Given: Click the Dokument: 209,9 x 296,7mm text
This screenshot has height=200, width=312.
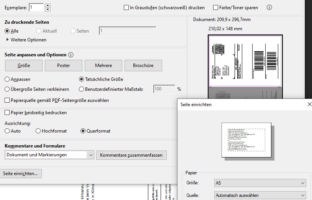Looking at the screenshot, I should [x=222, y=20].
